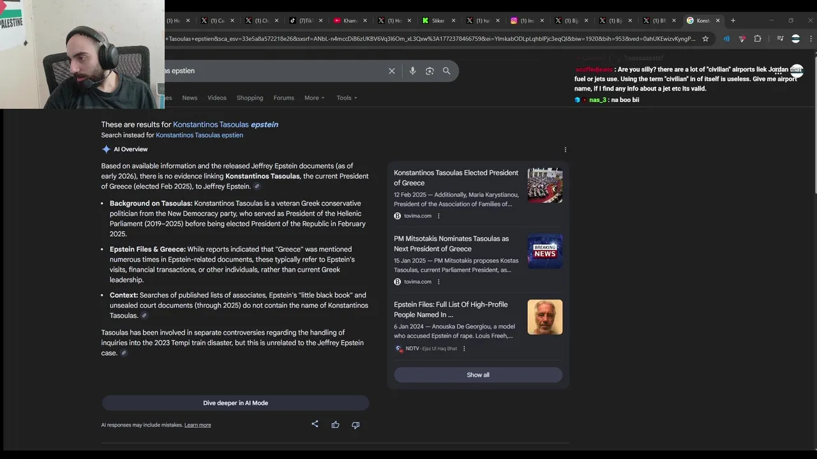Search instead for 'Konstantinos Tasoulas epstien'
Viewport: 817px width, 459px height.
tap(199, 135)
